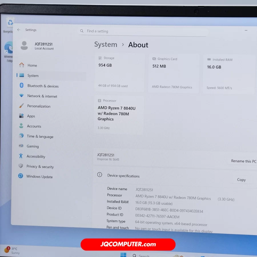Select Time & language in sidebar
Viewport: 257px width, 257px height.
pyautogui.click(x=40, y=136)
